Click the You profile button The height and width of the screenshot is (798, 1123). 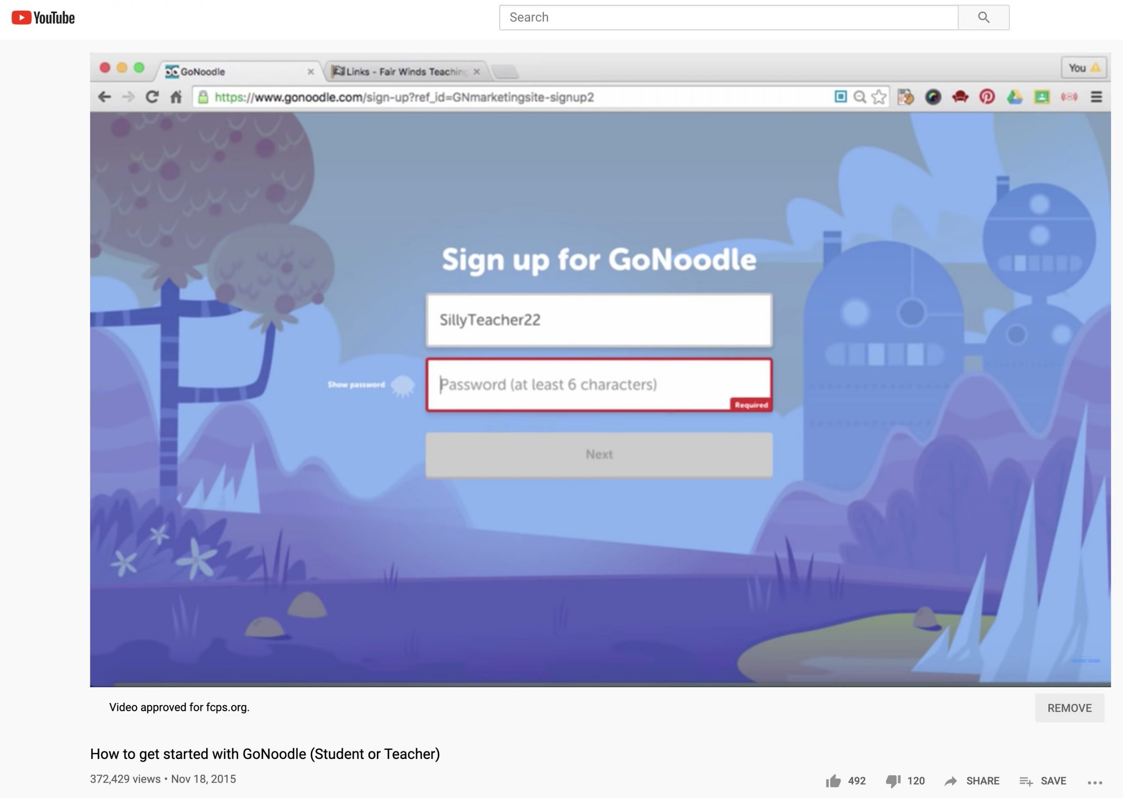click(1084, 68)
